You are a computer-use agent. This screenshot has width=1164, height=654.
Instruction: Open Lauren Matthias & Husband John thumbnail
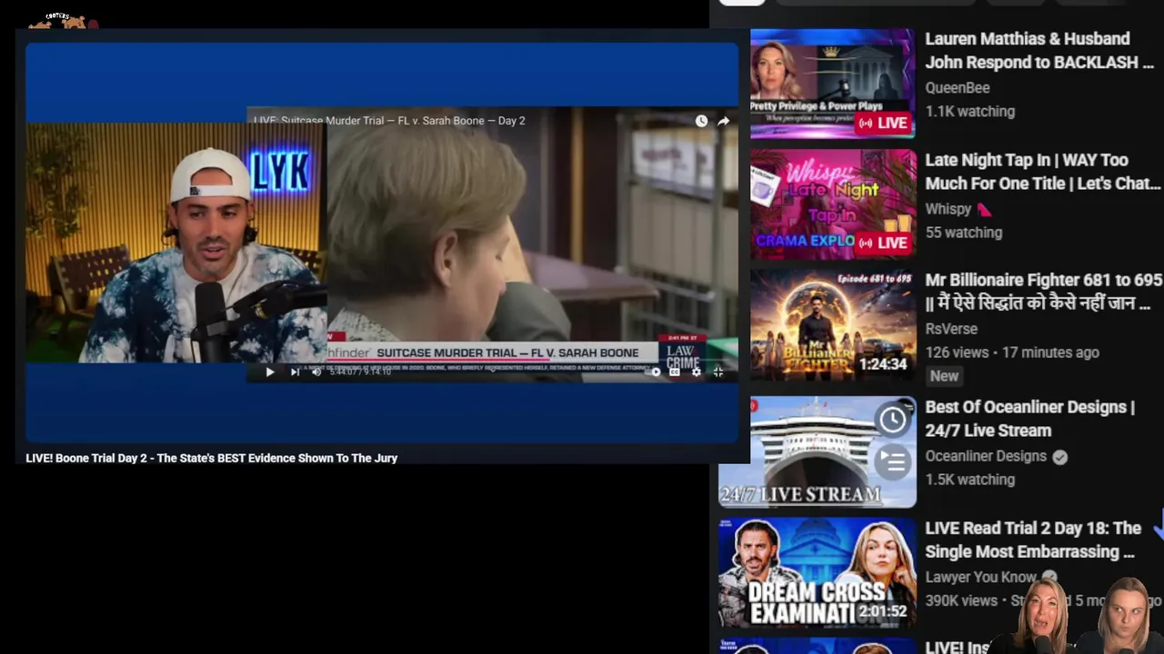tap(832, 84)
